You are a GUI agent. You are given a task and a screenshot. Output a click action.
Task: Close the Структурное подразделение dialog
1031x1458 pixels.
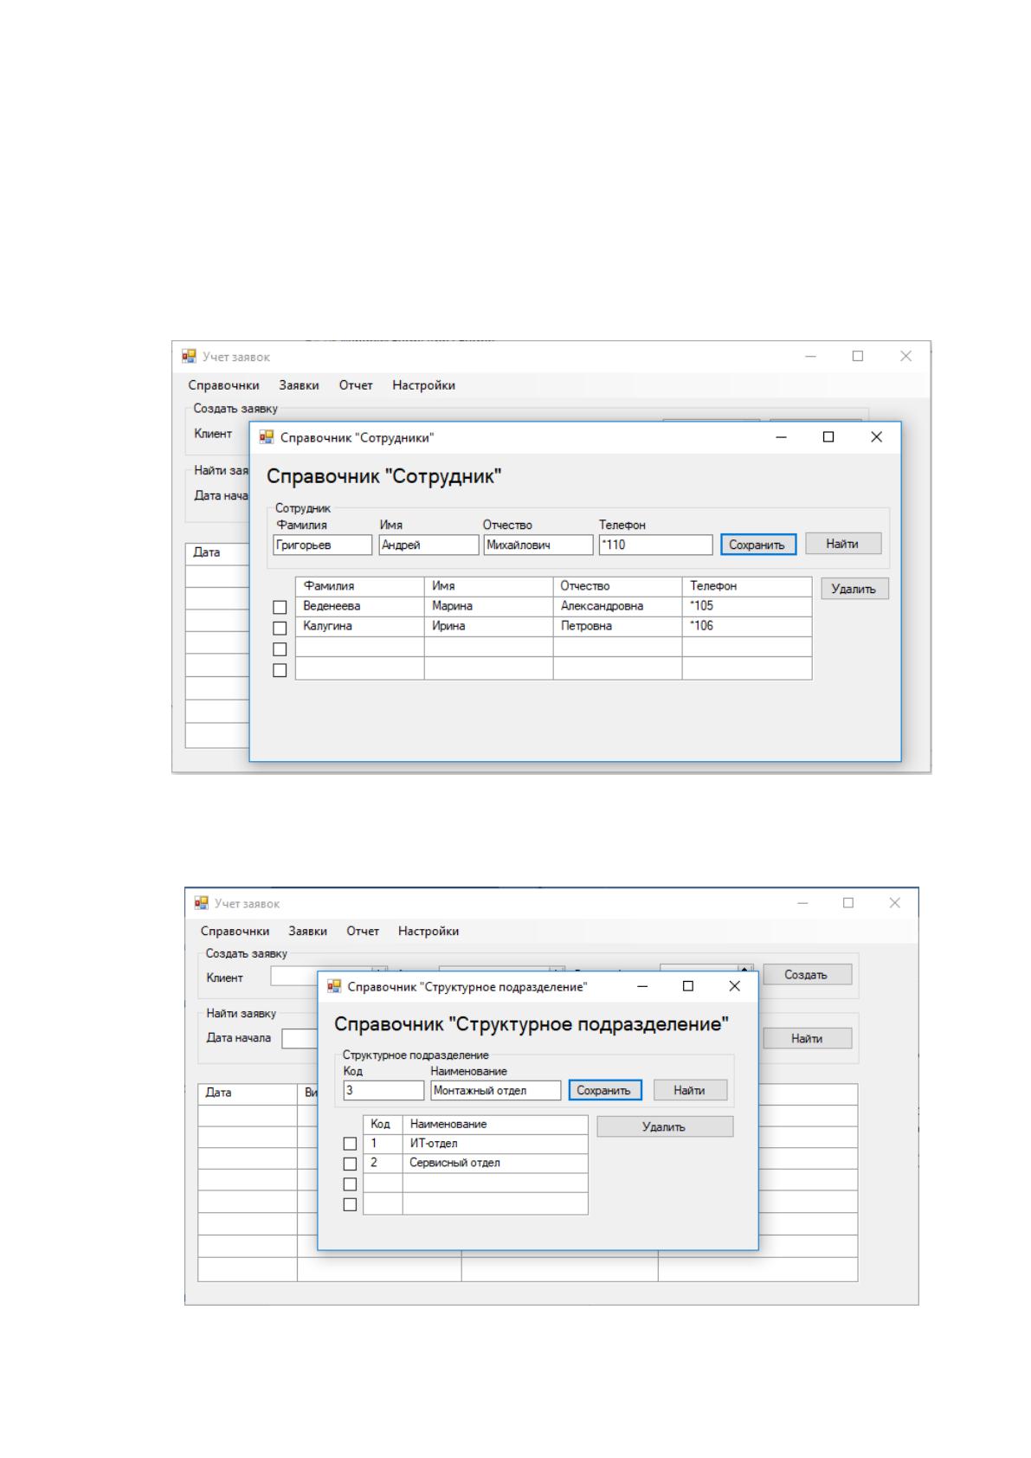click(x=735, y=986)
